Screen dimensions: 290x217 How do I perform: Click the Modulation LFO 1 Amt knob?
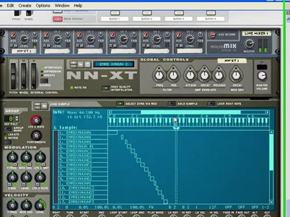tap(40, 157)
